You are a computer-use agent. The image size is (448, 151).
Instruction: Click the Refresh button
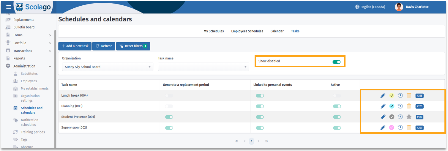pos(104,46)
